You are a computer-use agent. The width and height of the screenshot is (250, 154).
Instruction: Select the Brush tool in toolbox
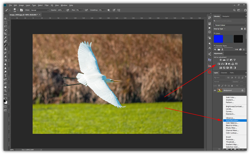pos(5,45)
